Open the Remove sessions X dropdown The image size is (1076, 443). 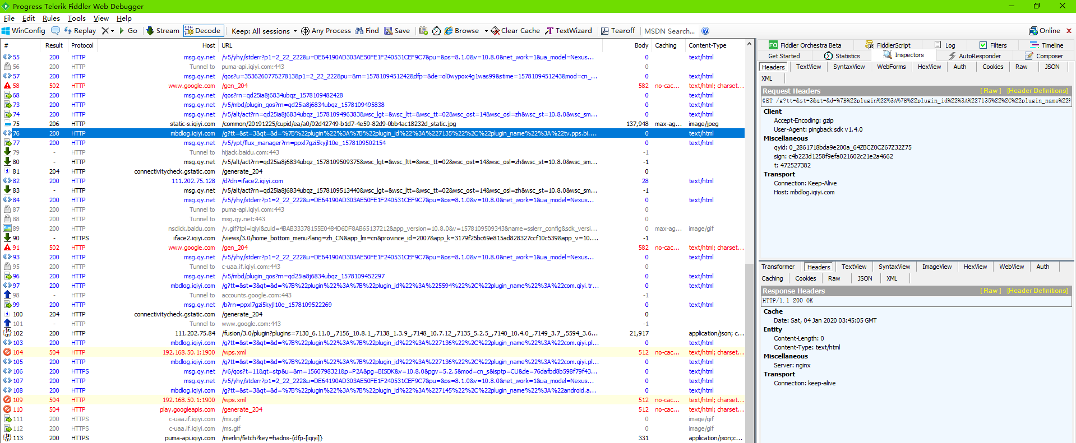point(108,31)
